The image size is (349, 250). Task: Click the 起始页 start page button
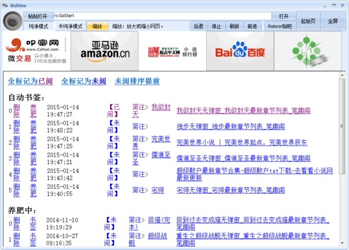pyautogui.click(x=308, y=21)
